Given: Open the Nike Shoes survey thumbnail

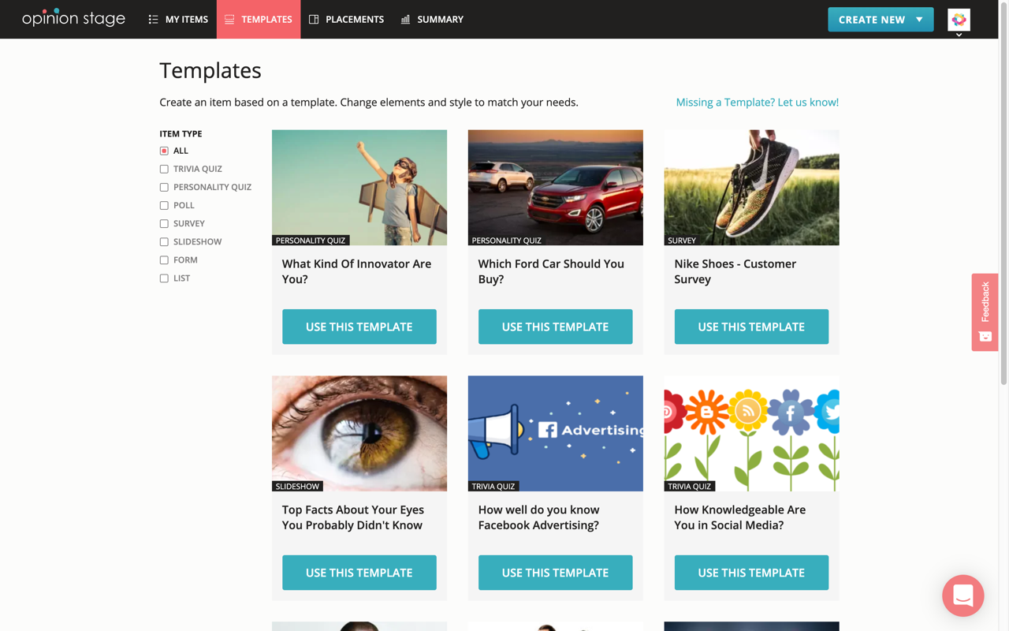Looking at the screenshot, I should coord(751,188).
